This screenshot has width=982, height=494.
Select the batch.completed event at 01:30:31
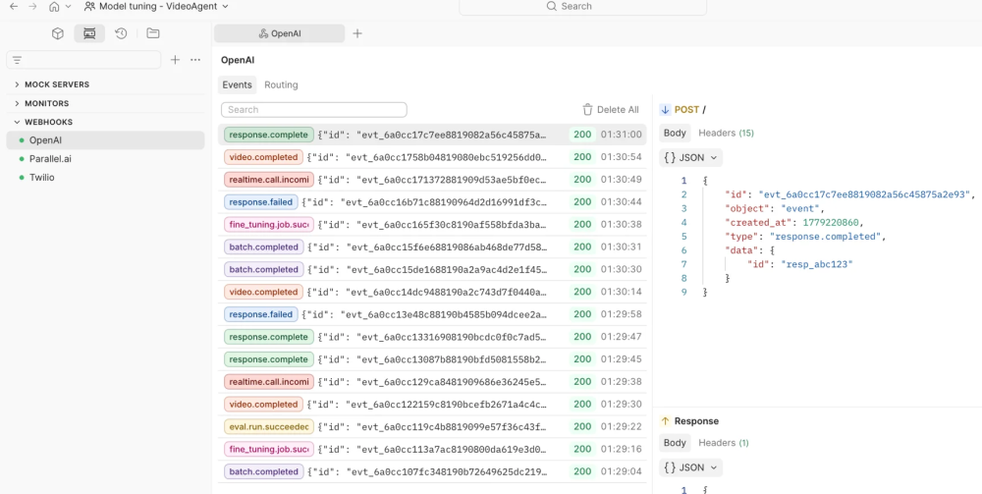click(432, 247)
